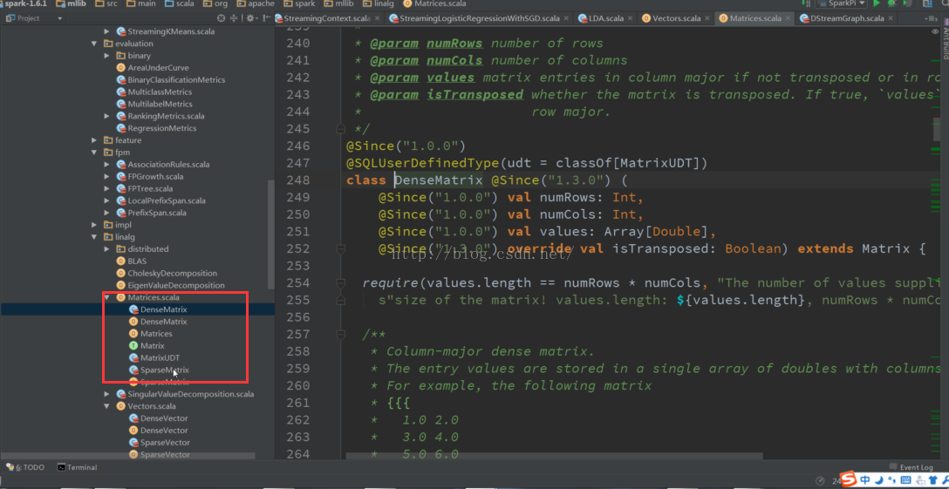Show hidden editor tabs list
Screen dimensions: 949x489
pyautogui.click(x=932, y=18)
